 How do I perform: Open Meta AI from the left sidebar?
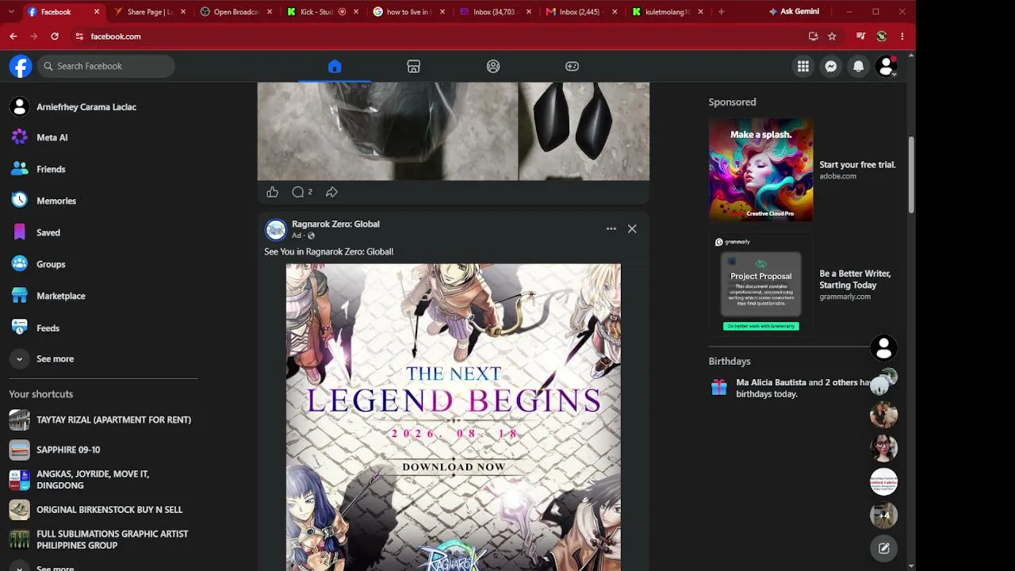point(103,137)
